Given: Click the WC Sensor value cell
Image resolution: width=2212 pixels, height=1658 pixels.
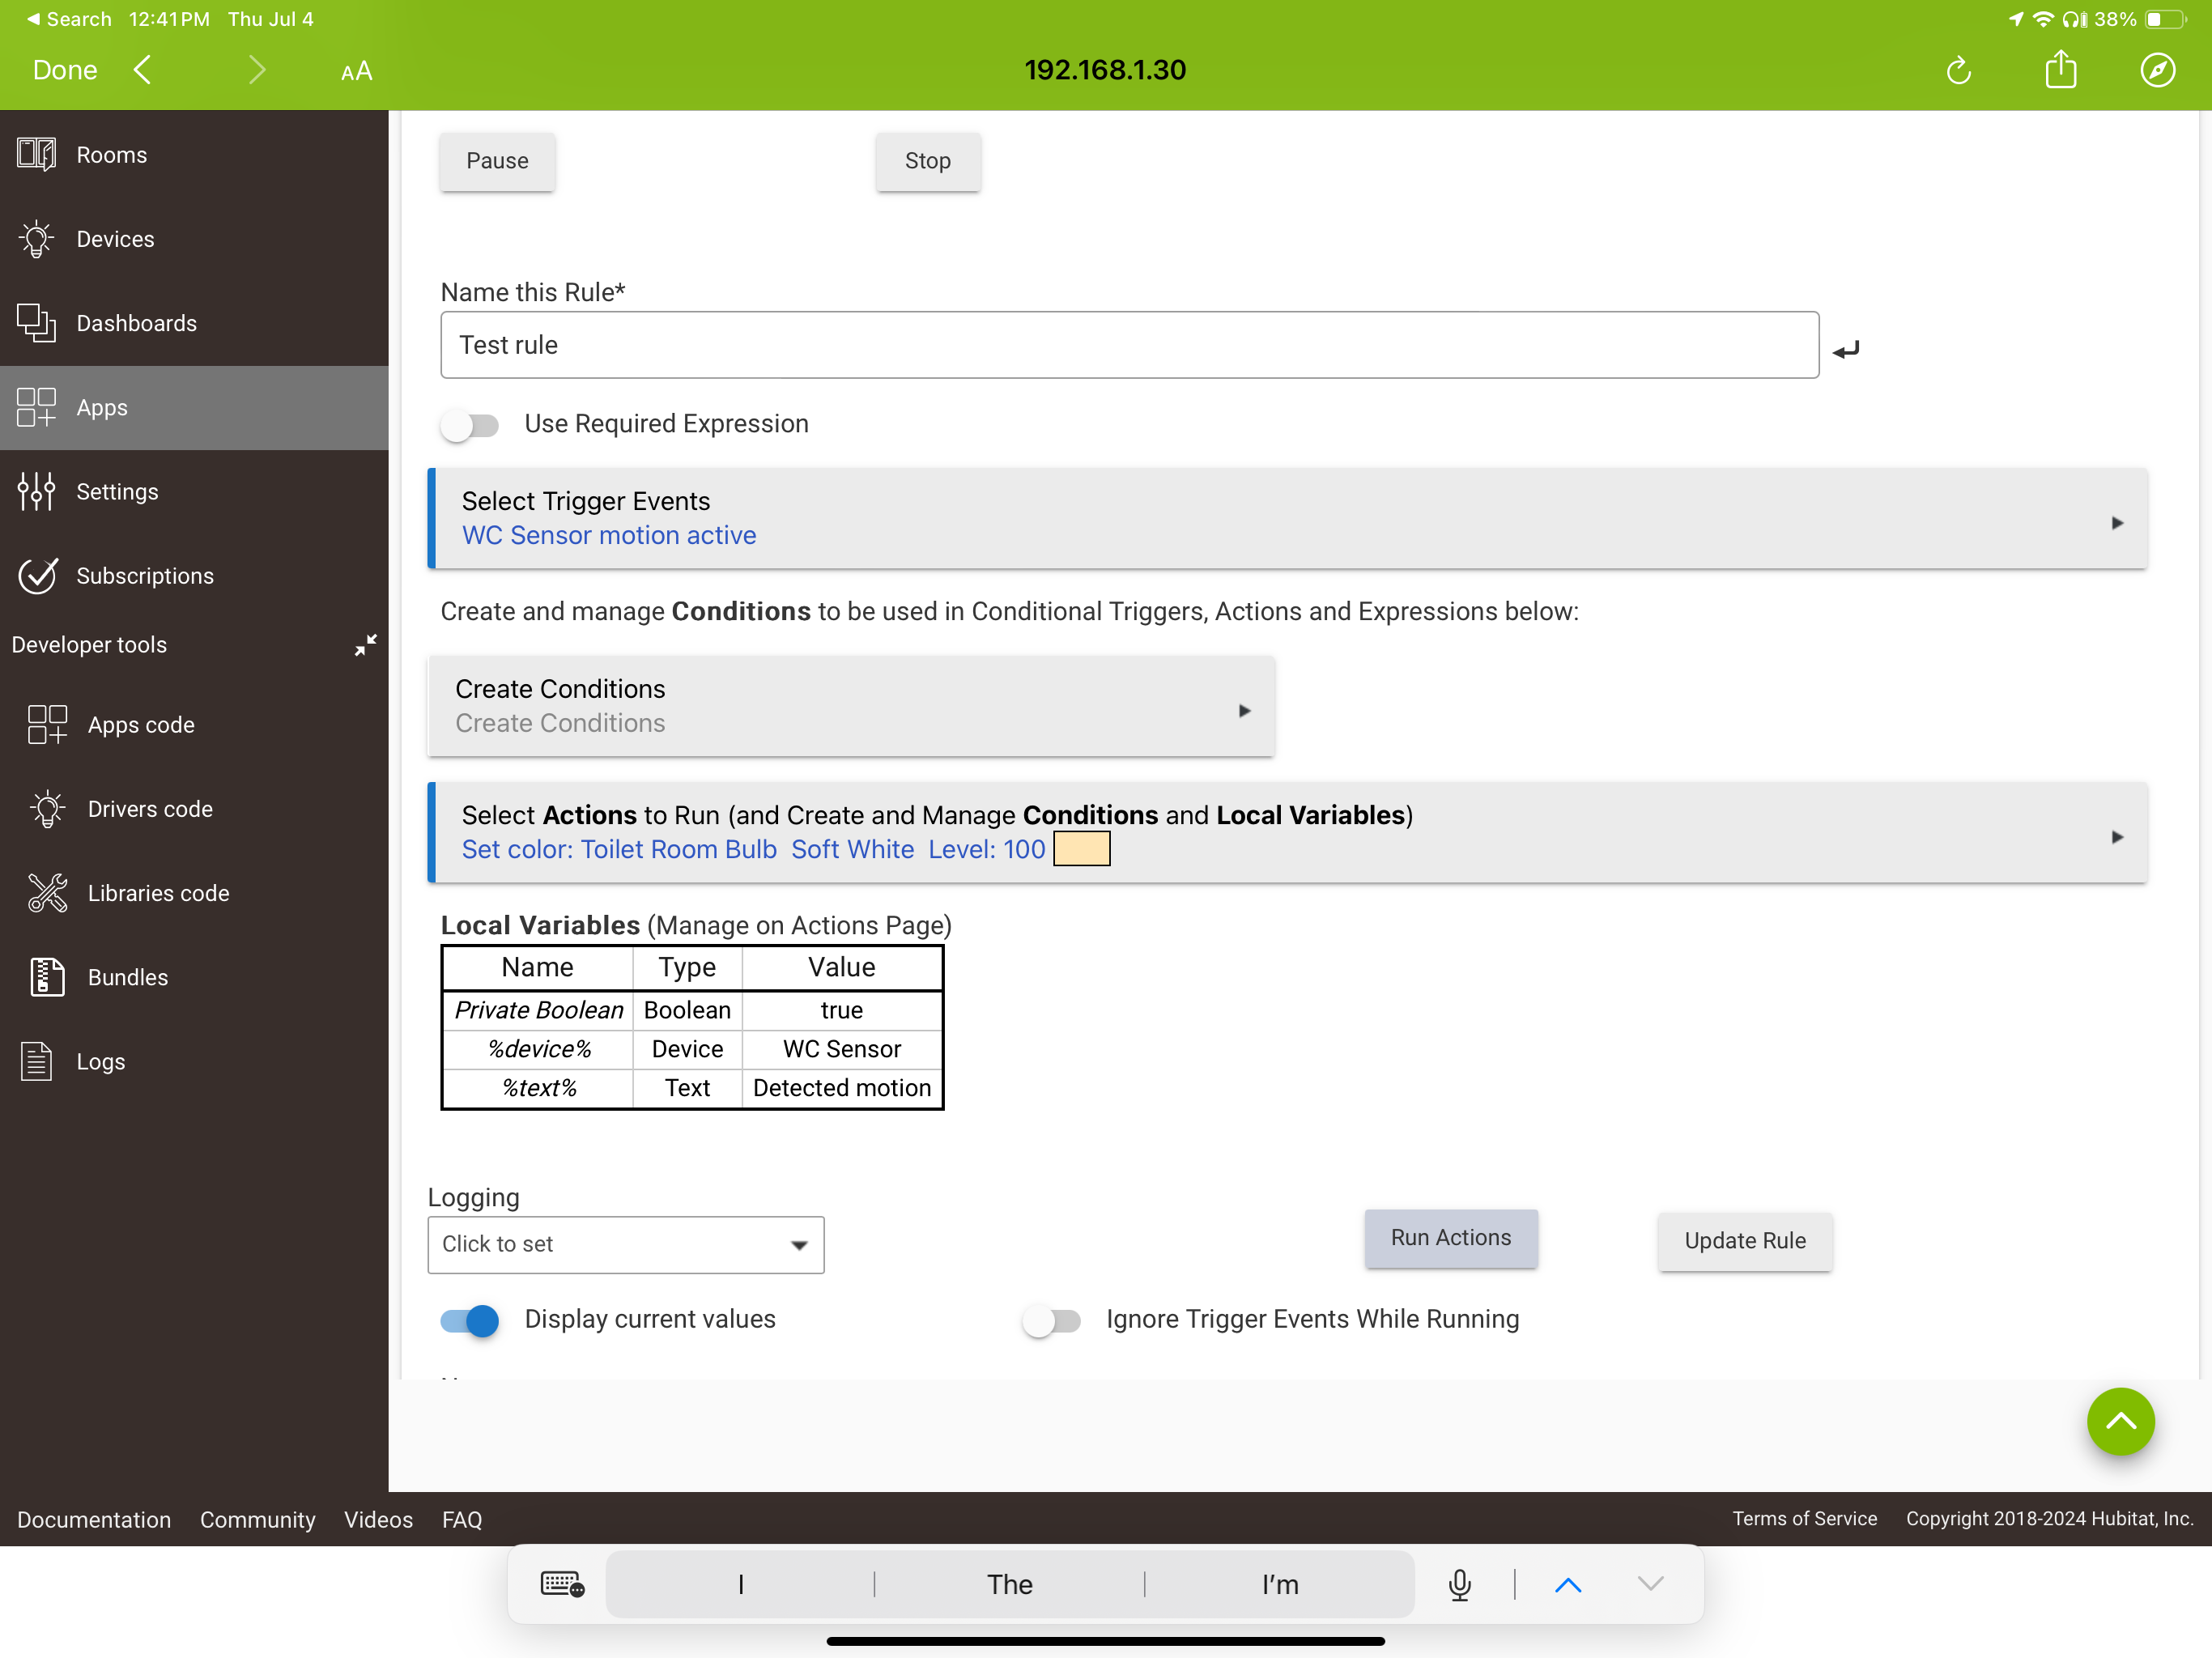Looking at the screenshot, I should point(841,1049).
